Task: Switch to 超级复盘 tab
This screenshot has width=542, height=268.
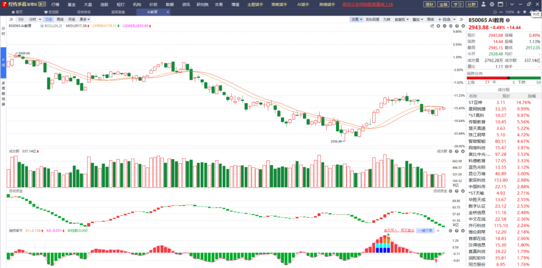Action: [x=118, y=12]
